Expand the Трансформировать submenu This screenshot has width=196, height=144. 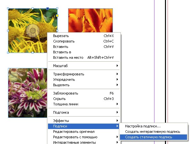click(84, 74)
